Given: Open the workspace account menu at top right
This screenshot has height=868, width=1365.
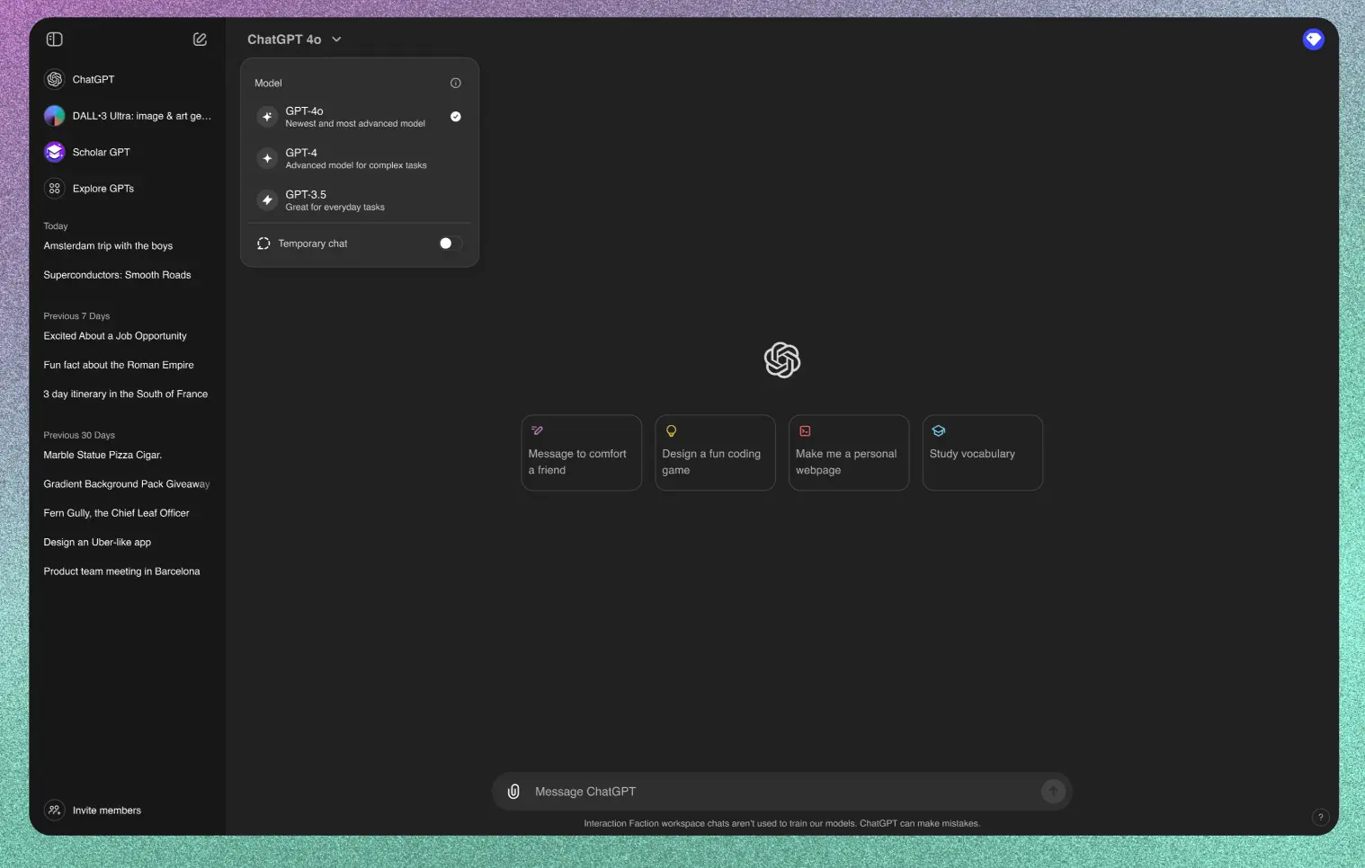Looking at the screenshot, I should pos(1313,39).
